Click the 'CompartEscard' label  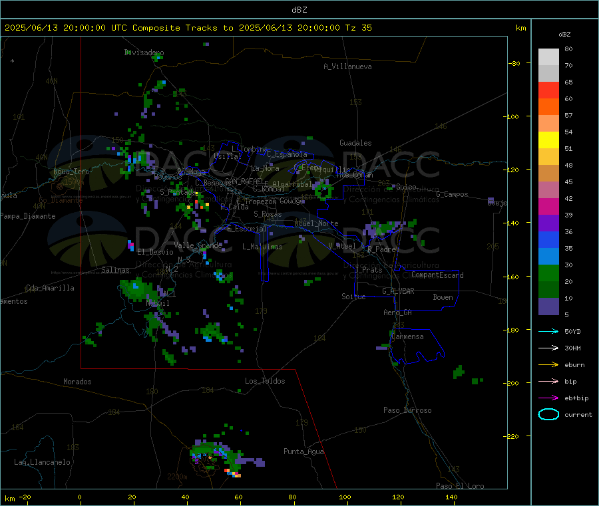[437, 275]
